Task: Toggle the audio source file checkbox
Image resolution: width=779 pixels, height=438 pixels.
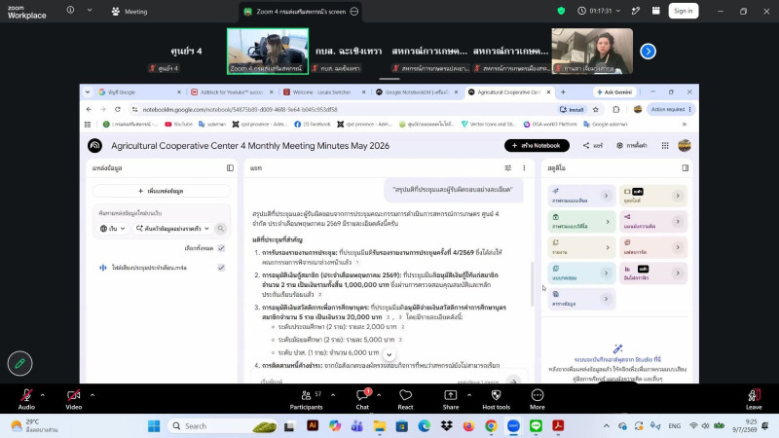Action: coord(221,267)
